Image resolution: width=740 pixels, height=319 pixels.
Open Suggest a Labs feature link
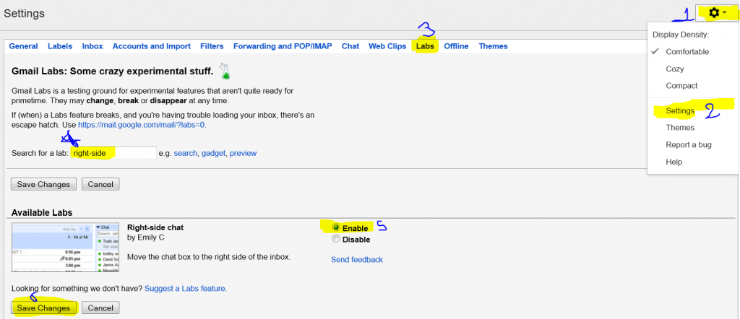186,289
